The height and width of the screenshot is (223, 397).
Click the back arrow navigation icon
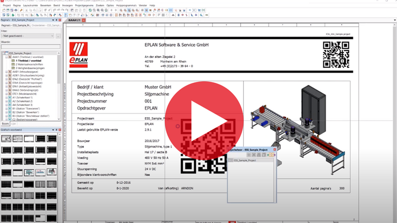[x=112, y=10]
